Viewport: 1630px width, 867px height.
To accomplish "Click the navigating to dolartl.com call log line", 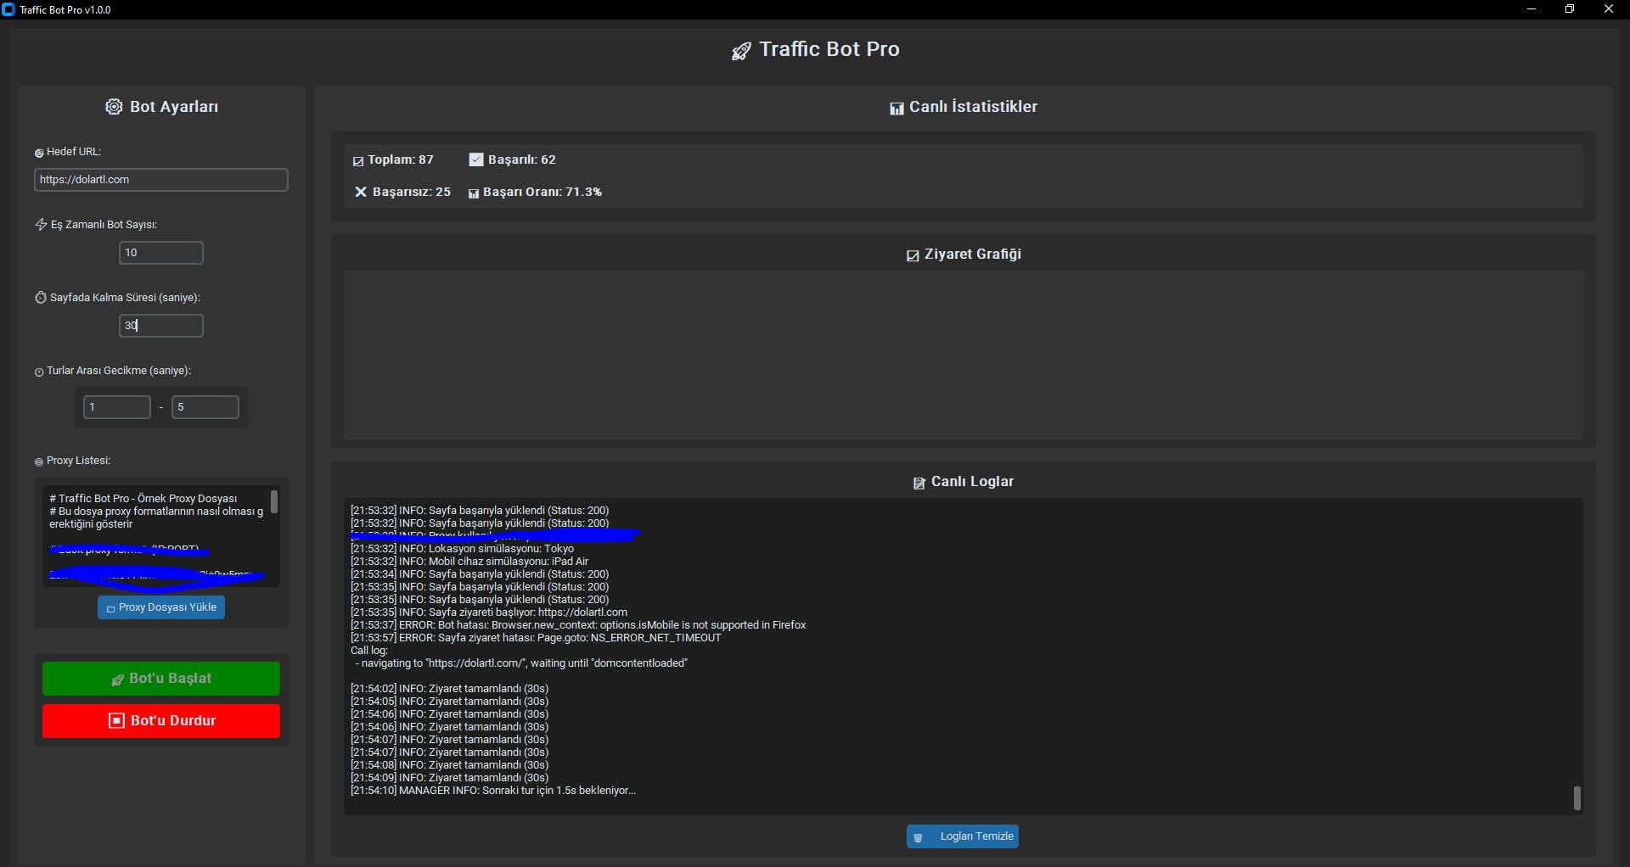I will tap(521, 663).
